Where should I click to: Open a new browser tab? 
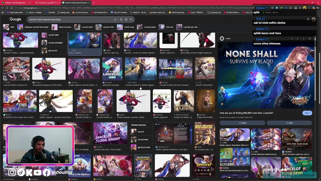point(94,3)
